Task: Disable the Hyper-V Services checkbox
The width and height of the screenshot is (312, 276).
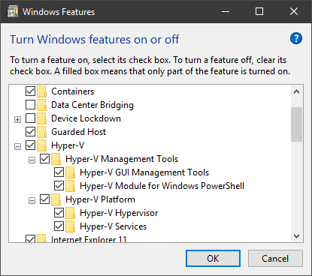Action: (x=59, y=226)
